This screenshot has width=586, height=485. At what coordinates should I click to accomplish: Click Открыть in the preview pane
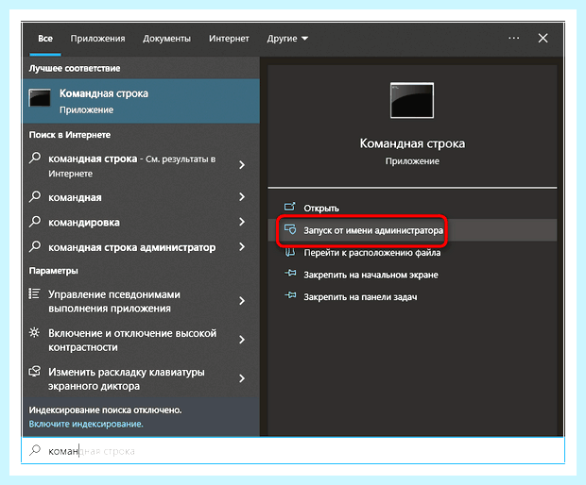(x=321, y=209)
